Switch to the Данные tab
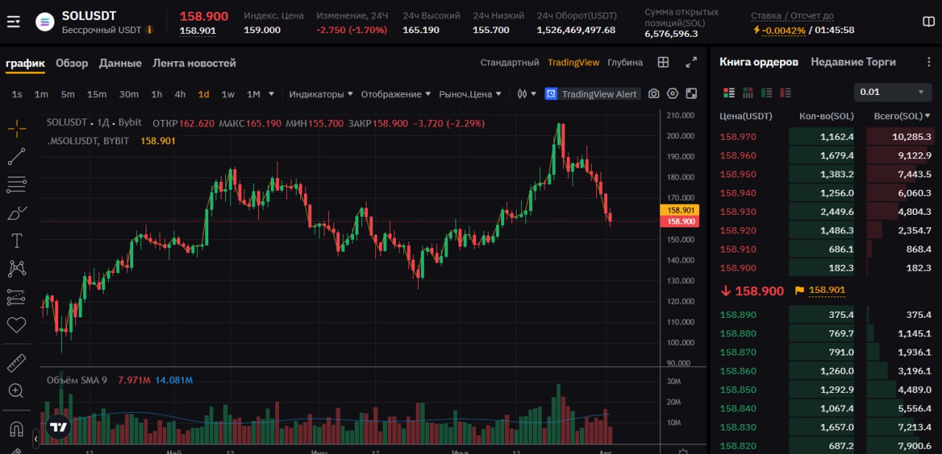This screenshot has width=942, height=454. (x=121, y=63)
